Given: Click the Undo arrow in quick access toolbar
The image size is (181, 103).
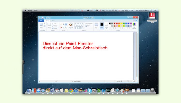Looking at the screenshot, I should [45, 18].
